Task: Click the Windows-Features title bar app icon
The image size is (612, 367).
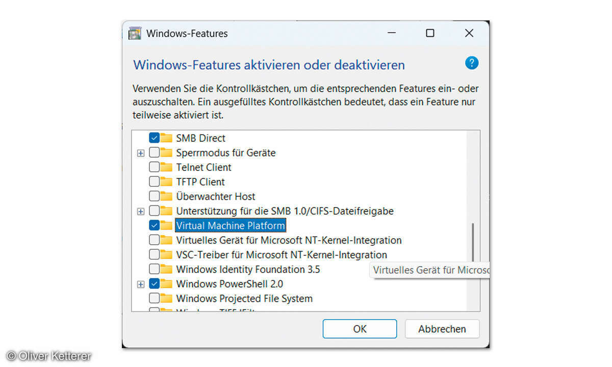Action: [x=135, y=34]
